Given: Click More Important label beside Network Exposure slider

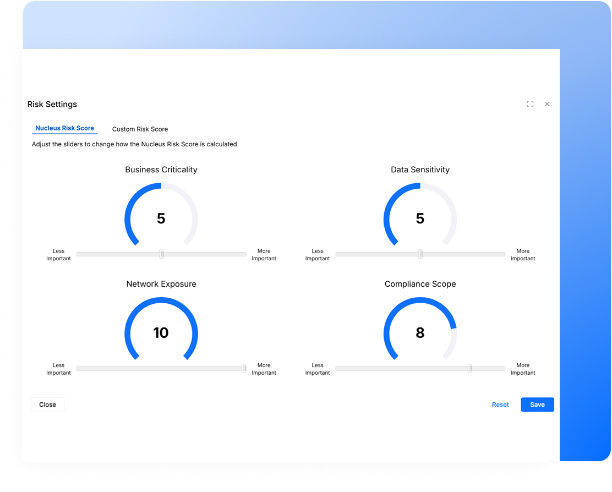Looking at the screenshot, I should [264, 369].
